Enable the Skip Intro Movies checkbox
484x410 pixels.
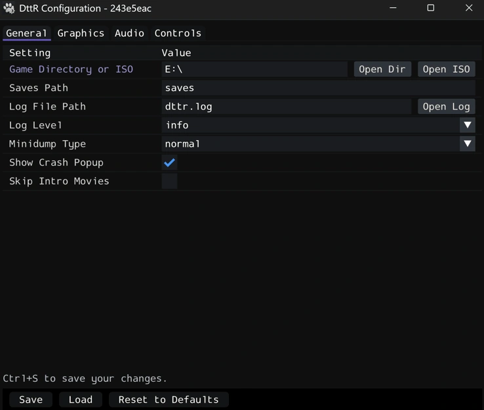click(x=169, y=181)
